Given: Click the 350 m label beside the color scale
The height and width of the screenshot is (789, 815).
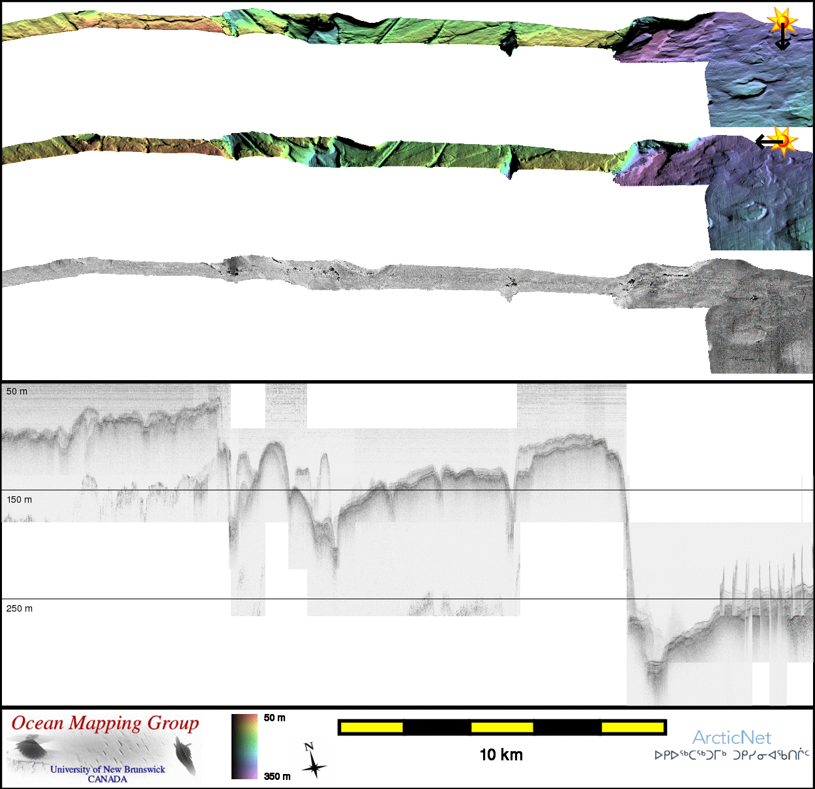Looking at the screenshot, I should 277,776.
